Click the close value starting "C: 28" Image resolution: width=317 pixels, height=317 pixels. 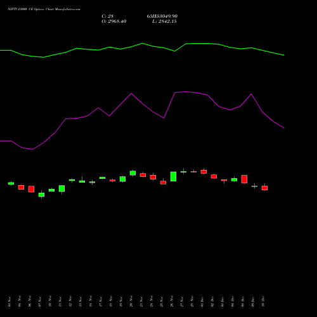(108, 16)
